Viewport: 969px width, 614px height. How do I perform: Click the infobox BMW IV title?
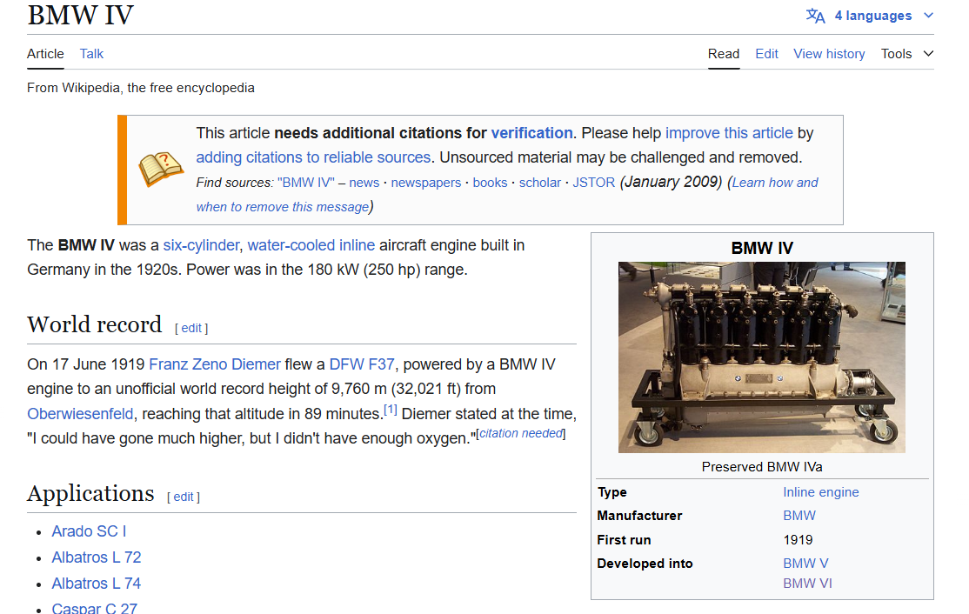(x=762, y=249)
